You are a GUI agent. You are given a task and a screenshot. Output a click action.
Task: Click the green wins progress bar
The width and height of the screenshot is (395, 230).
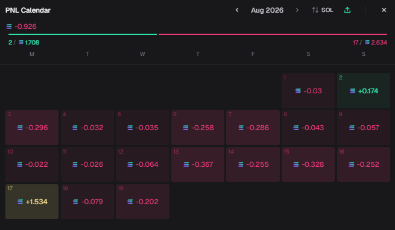click(x=83, y=34)
